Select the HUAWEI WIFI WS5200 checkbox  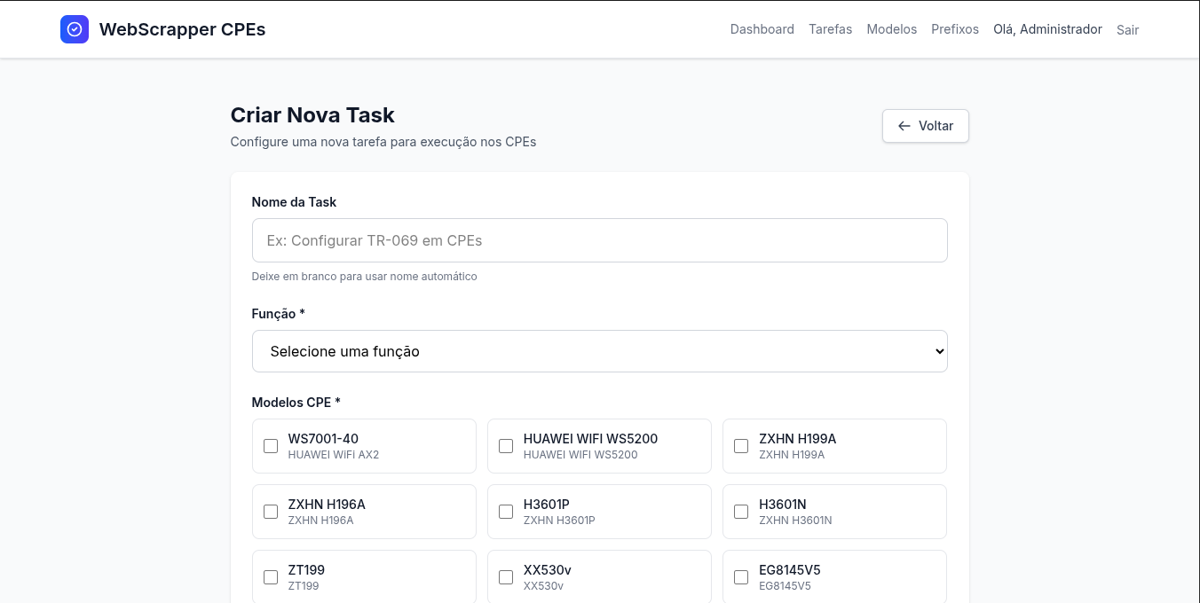[x=506, y=446]
